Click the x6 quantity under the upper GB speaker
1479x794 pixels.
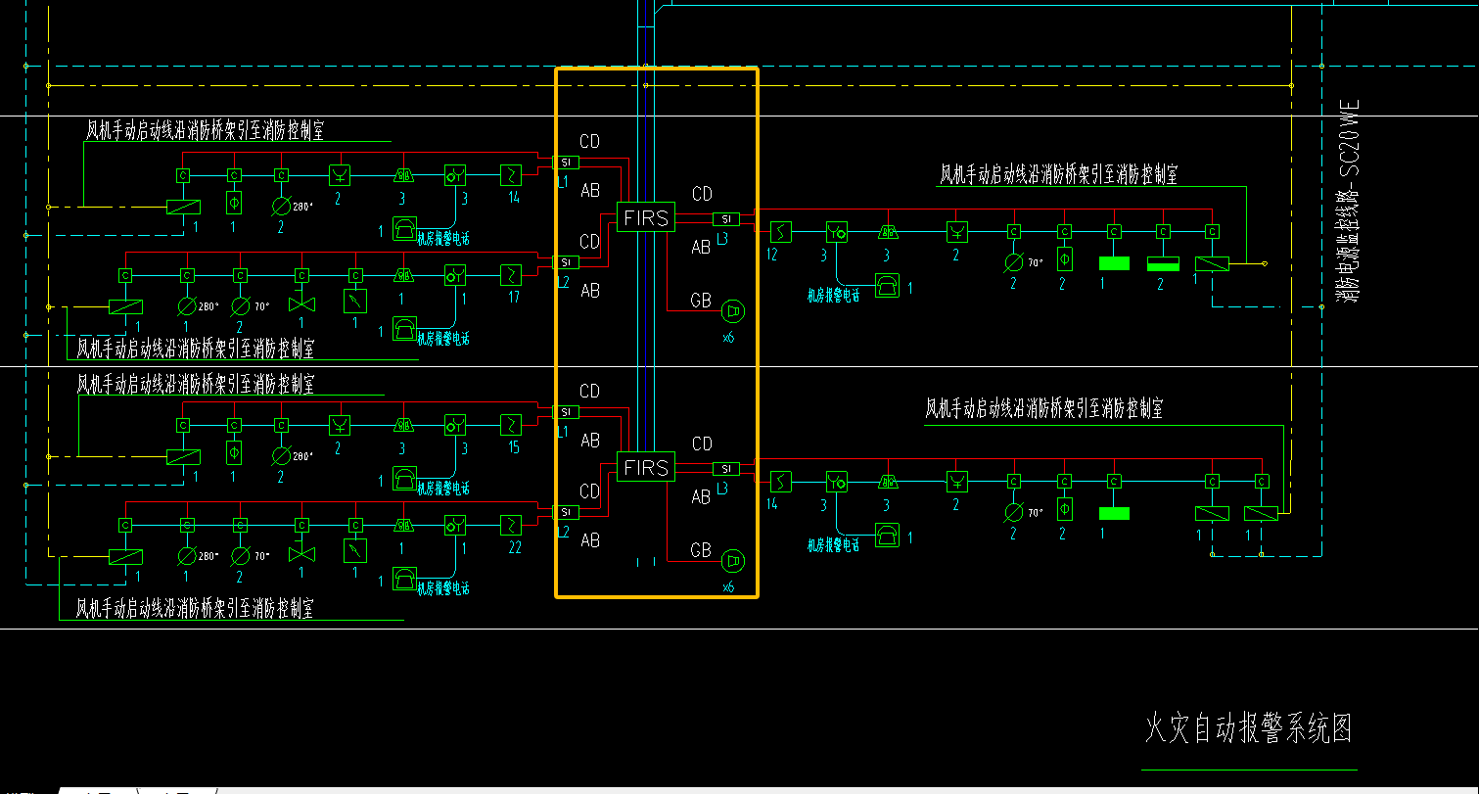click(x=728, y=337)
